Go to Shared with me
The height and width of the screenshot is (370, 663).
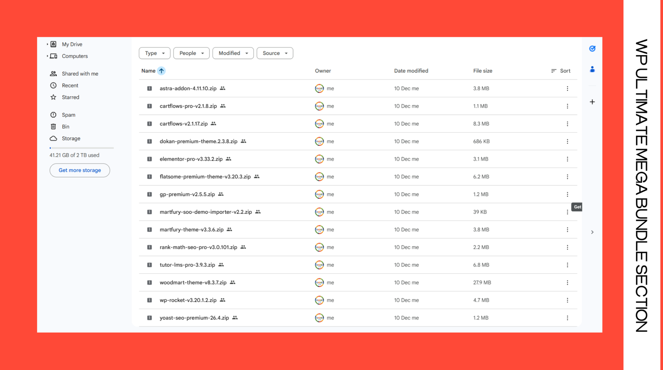pos(80,74)
